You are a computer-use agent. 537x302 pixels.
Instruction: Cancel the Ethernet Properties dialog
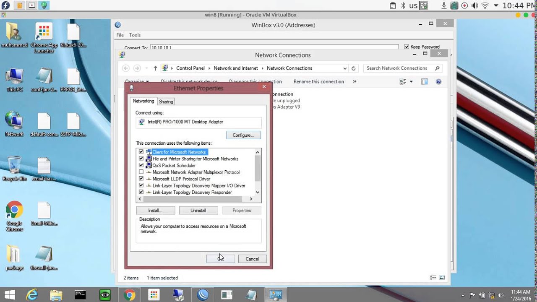[252, 259]
